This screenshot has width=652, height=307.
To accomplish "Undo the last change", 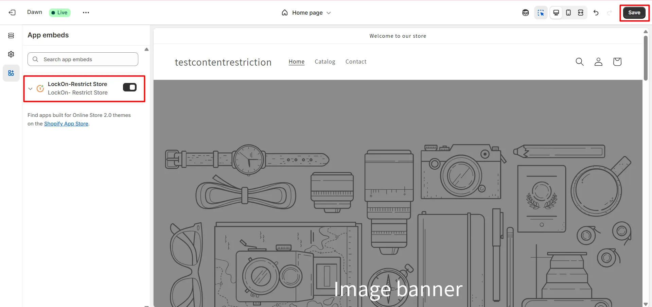I will 596,13.
